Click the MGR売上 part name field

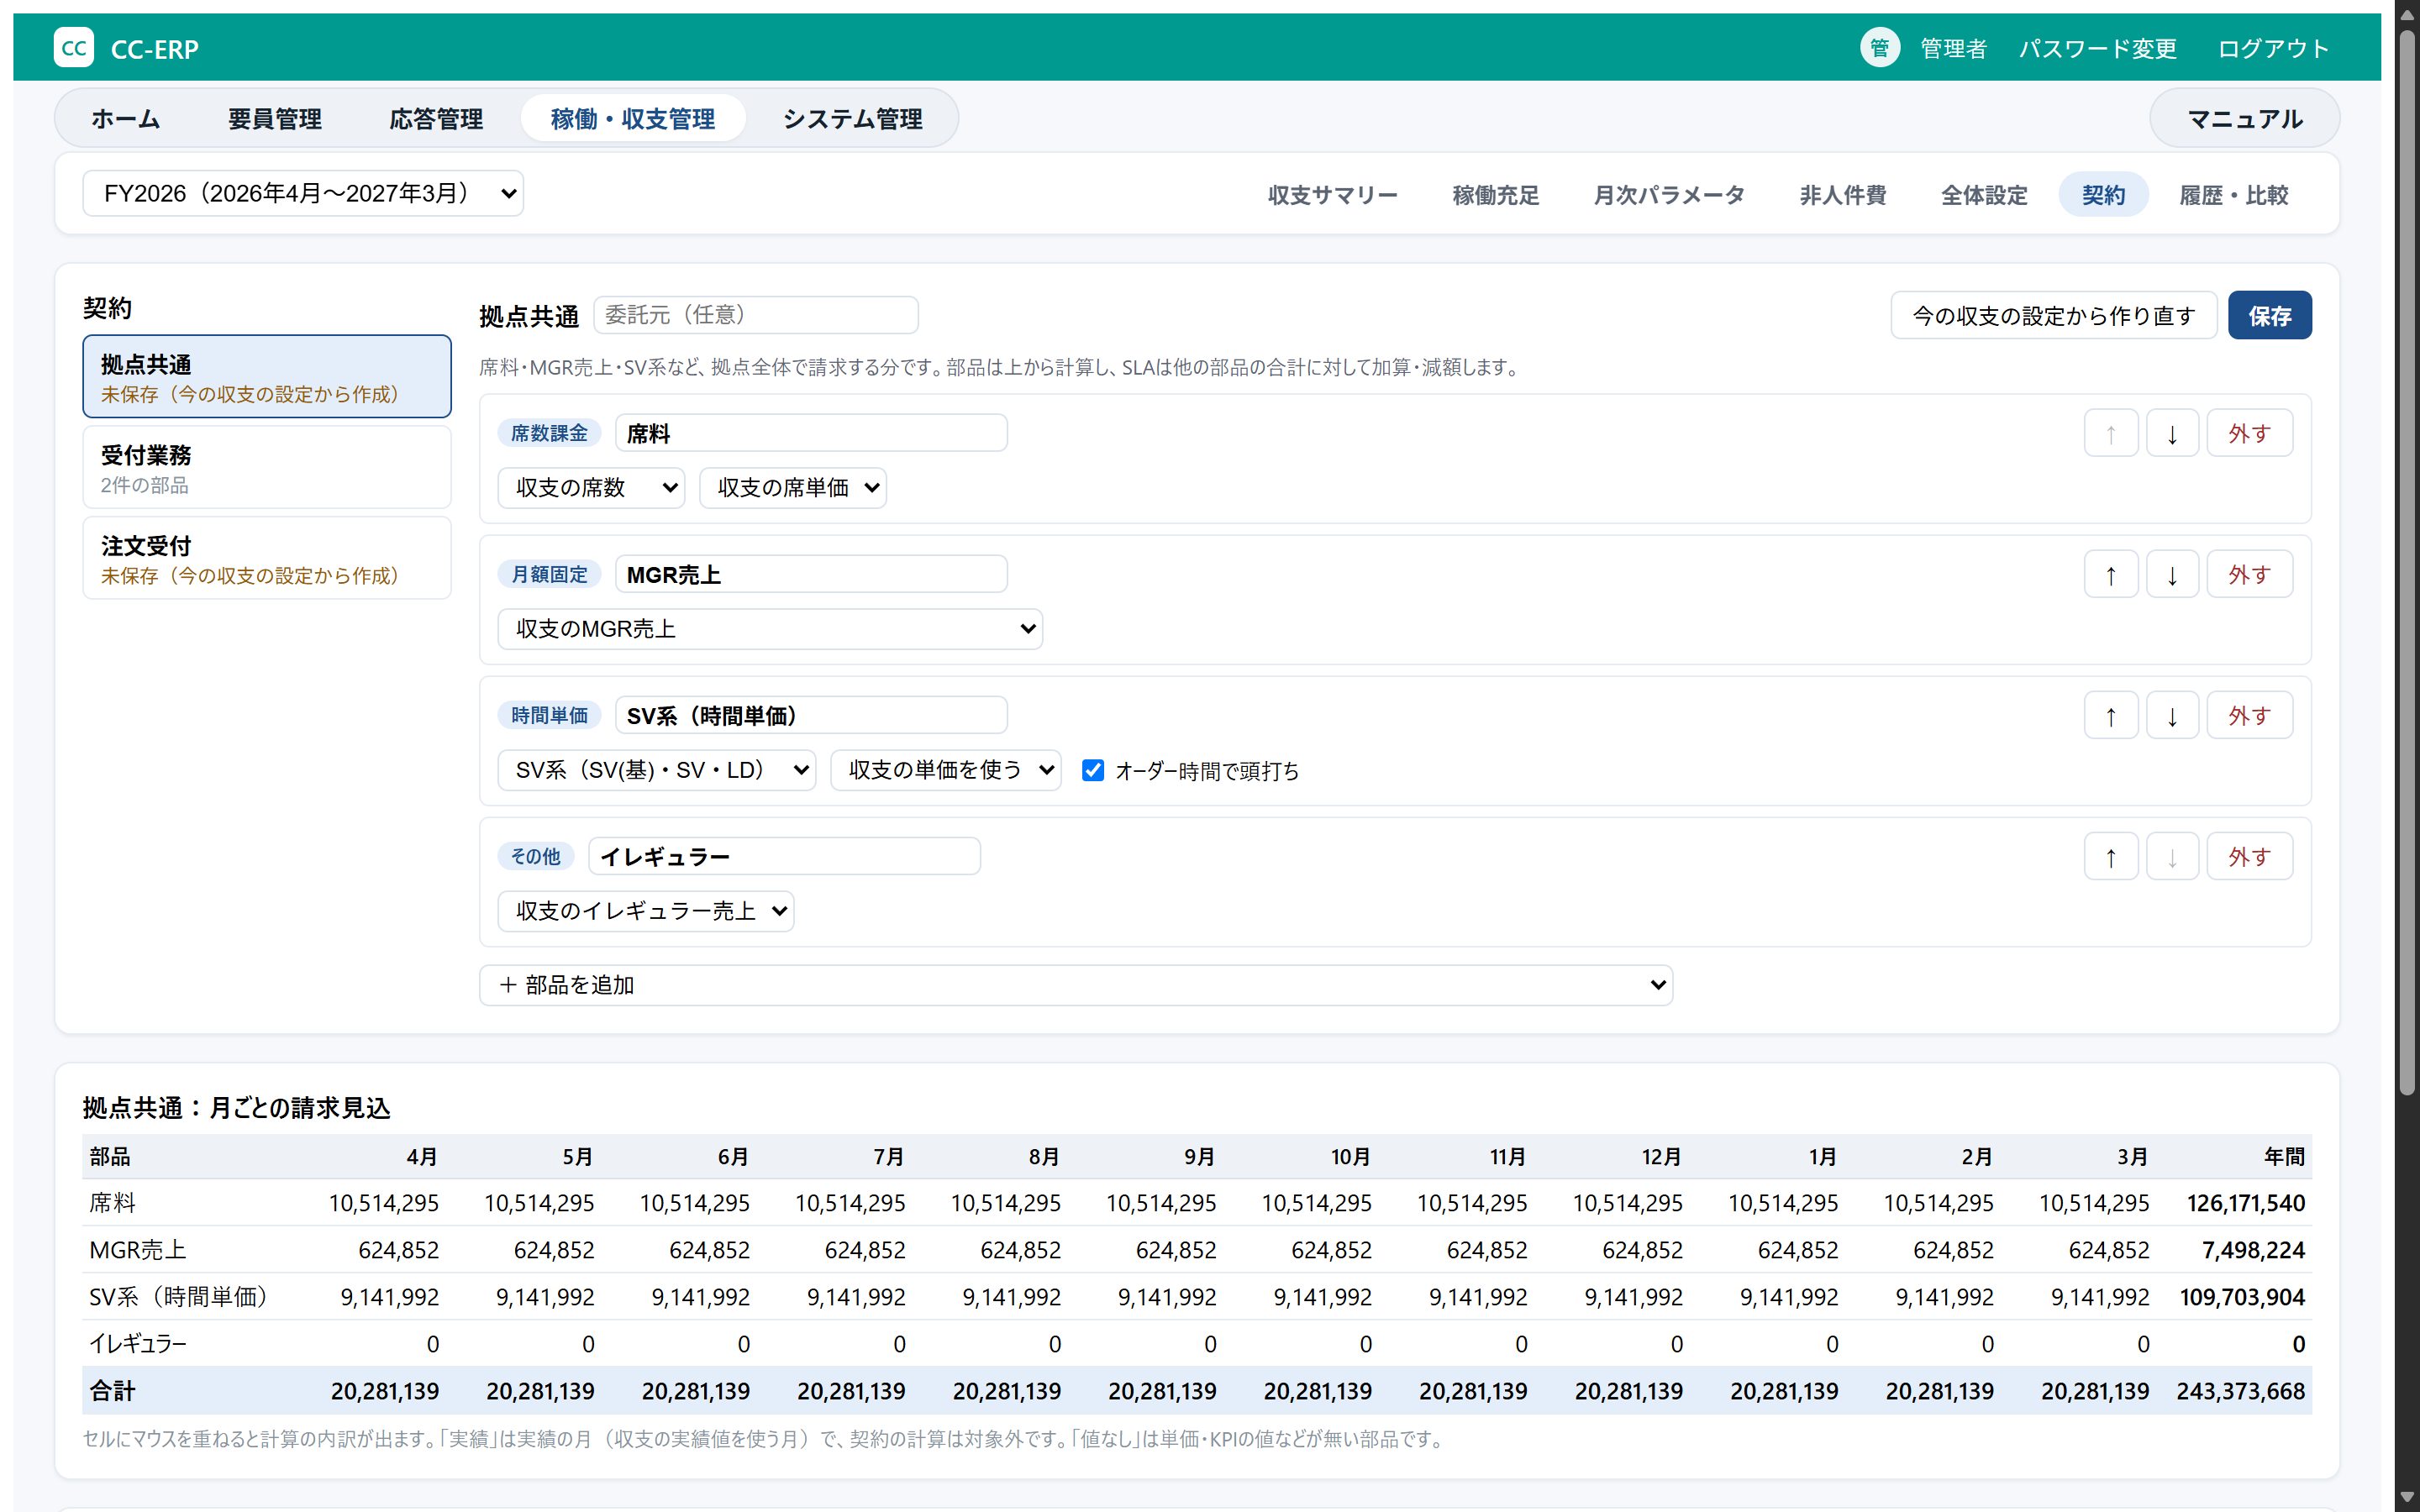click(811, 574)
